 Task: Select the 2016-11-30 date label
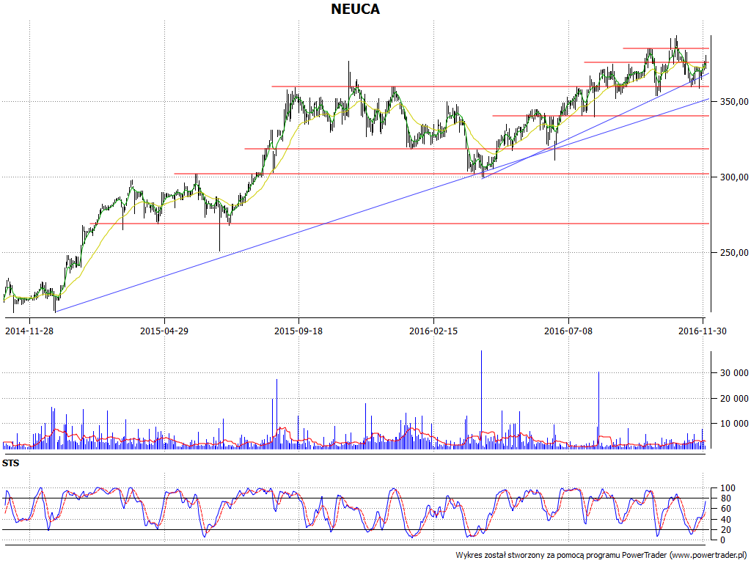(703, 331)
